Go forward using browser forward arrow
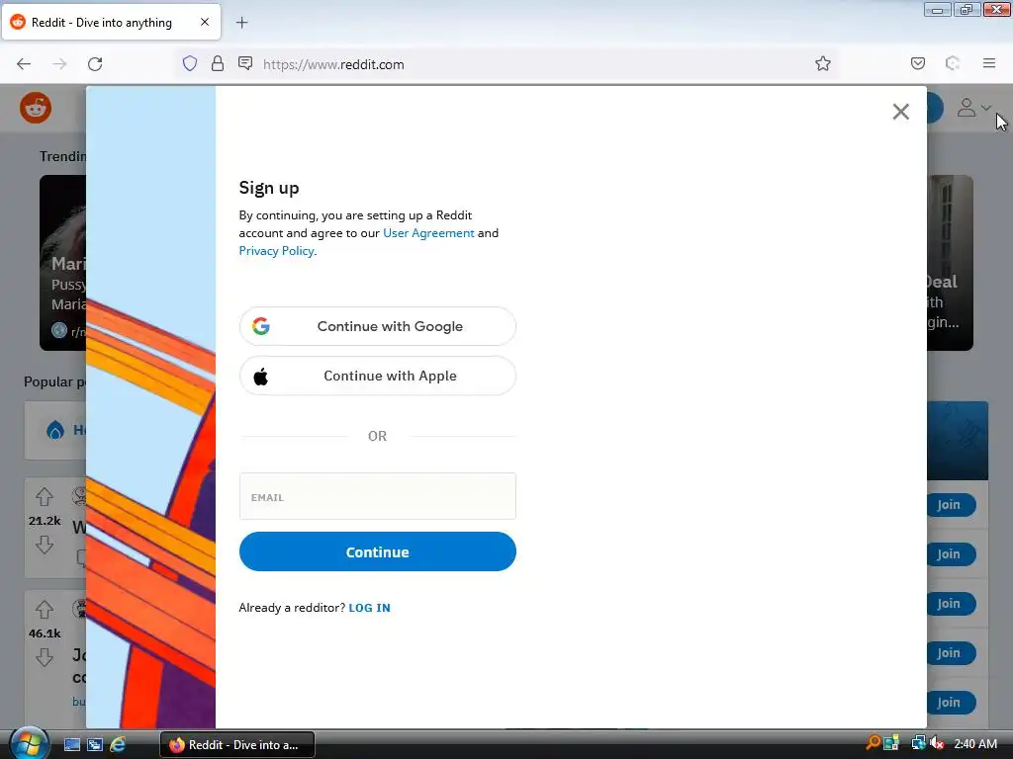1013x759 pixels. [59, 64]
